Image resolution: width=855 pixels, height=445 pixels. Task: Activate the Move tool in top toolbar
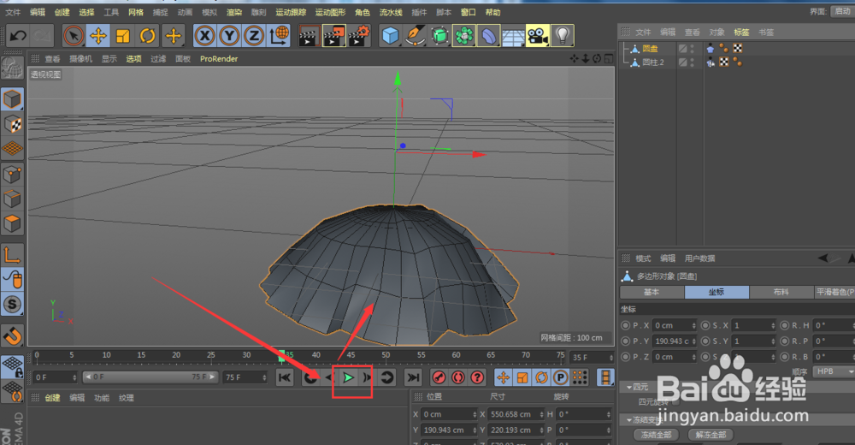point(98,36)
